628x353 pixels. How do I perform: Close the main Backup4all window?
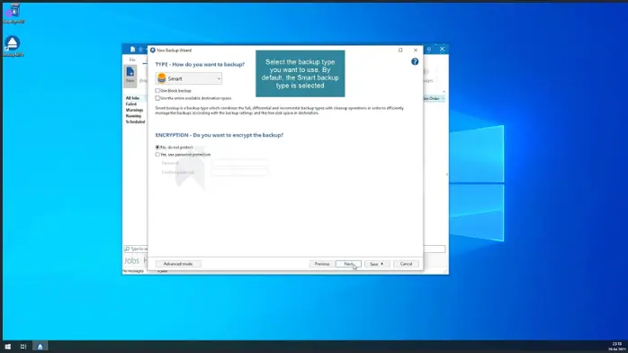tap(442, 49)
